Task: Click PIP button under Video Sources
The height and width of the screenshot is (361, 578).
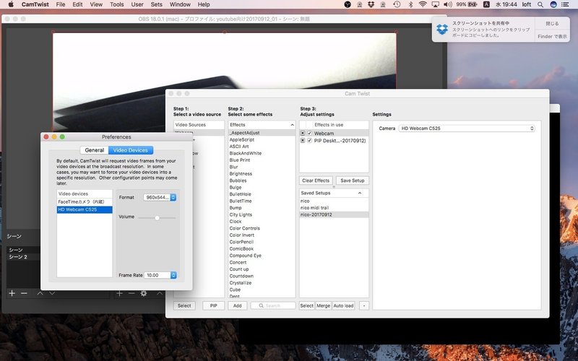Action: (213, 305)
